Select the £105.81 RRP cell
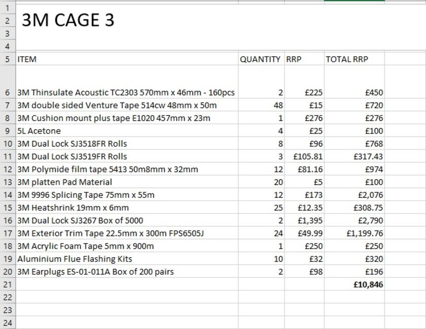The height and width of the screenshot is (329, 426). point(308,156)
